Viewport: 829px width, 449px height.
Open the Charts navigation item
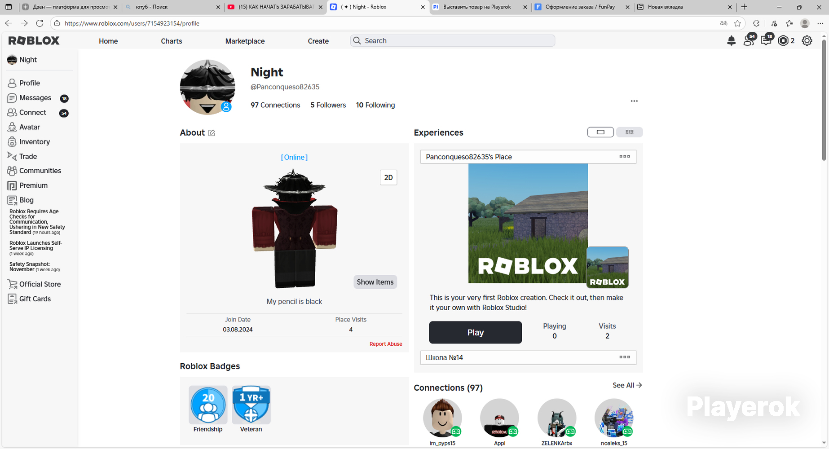(172, 41)
